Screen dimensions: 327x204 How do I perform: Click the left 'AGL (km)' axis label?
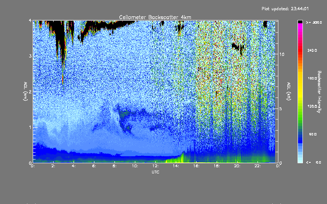tap(25, 91)
